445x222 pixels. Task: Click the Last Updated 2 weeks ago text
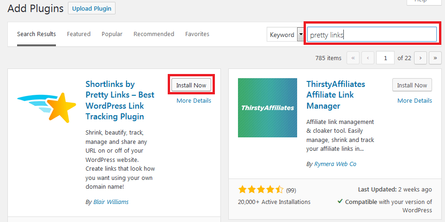395,190
